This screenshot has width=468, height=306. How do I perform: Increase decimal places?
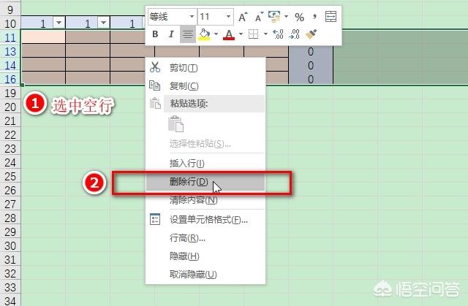click(x=278, y=34)
